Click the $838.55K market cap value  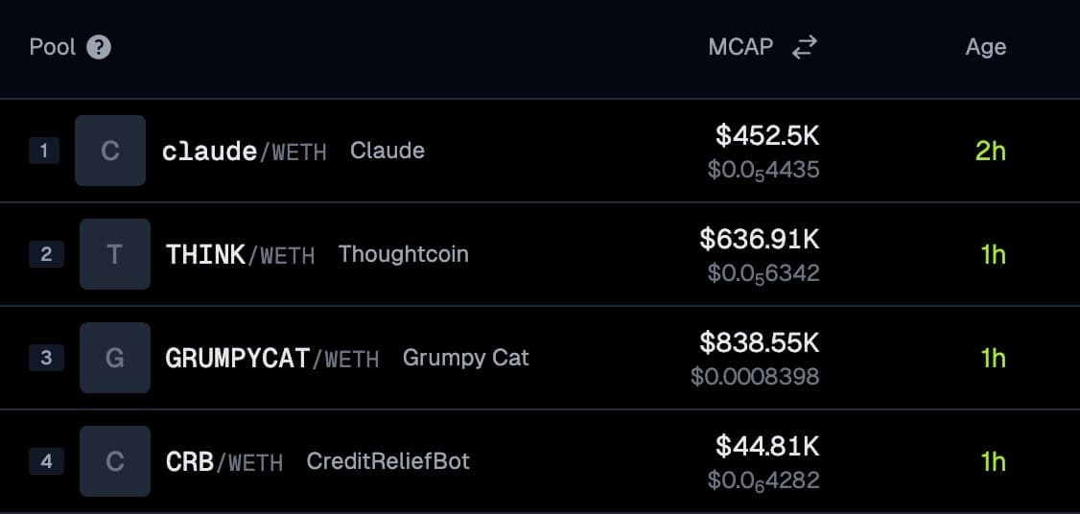(759, 342)
